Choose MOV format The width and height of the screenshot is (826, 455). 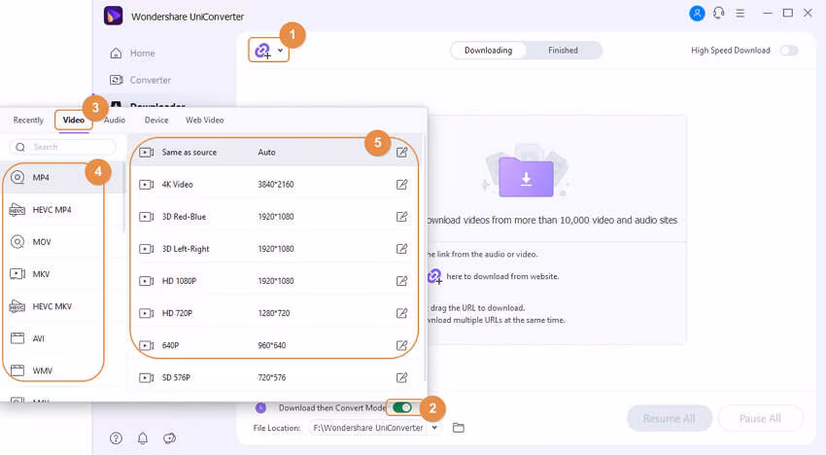pos(63,242)
